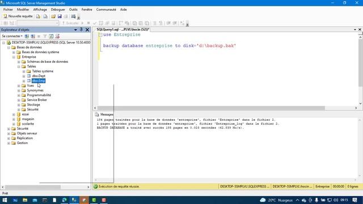Open the Fenêtre menu
The height and width of the screenshot is (204, 363).
click(87, 10)
